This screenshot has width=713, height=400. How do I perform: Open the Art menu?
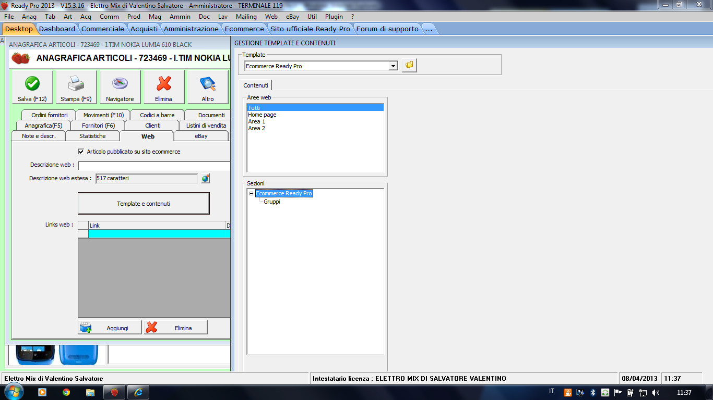click(x=68, y=17)
